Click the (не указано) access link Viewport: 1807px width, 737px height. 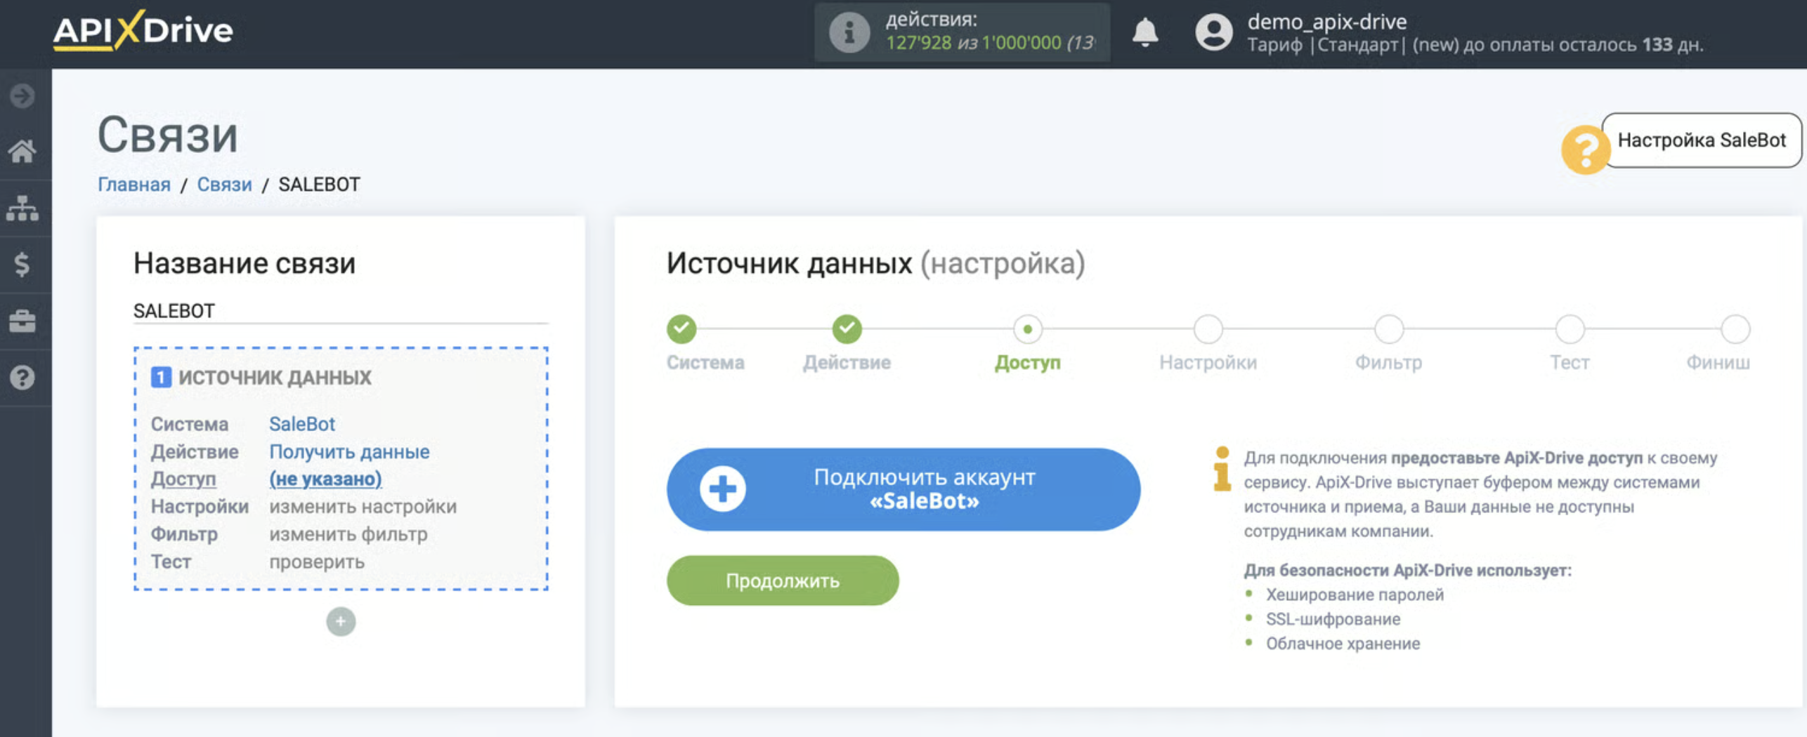coord(325,479)
